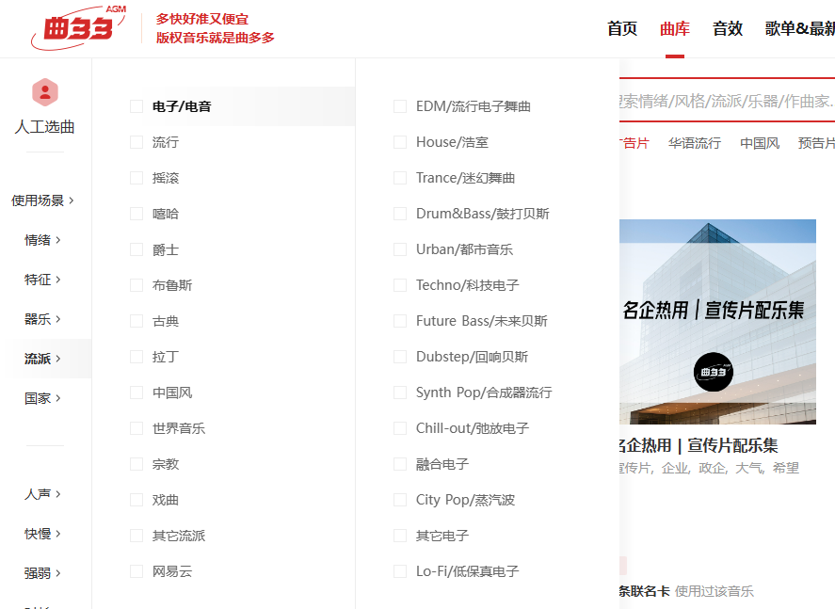This screenshot has width=835, height=609.
Task: Open the 名企热用 banner thumbnail
Action: pyautogui.click(x=717, y=322)
